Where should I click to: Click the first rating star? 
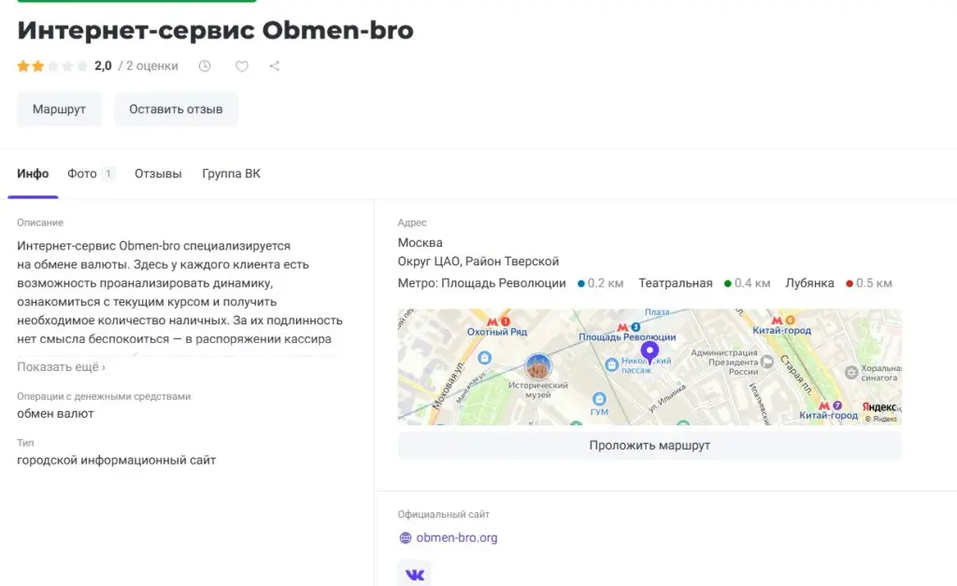23,66
